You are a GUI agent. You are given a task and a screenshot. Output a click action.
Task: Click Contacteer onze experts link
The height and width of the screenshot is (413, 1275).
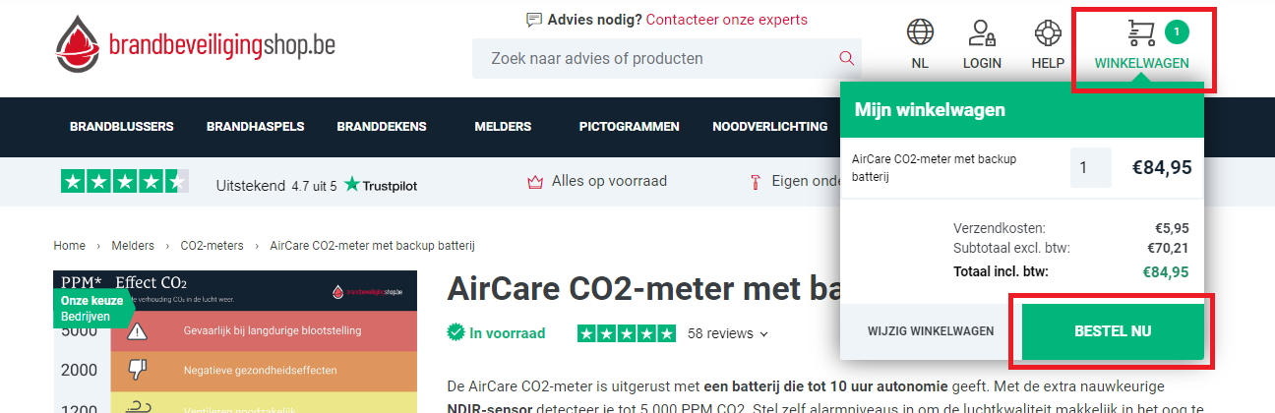727,20
